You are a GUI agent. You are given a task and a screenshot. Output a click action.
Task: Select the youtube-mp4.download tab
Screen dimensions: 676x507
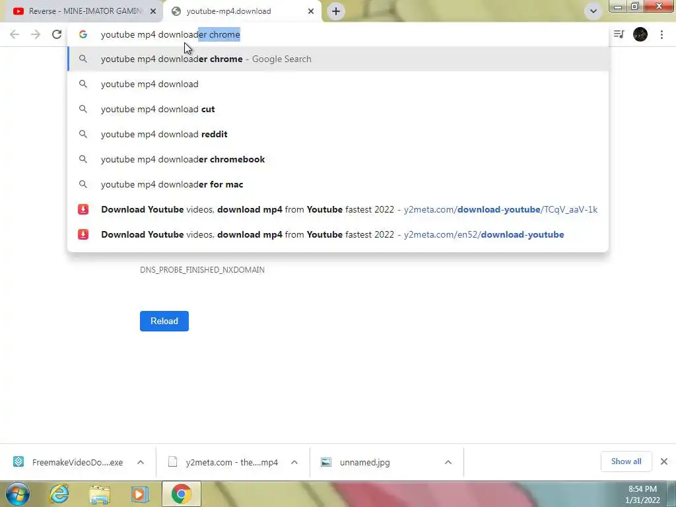(242, 11)
